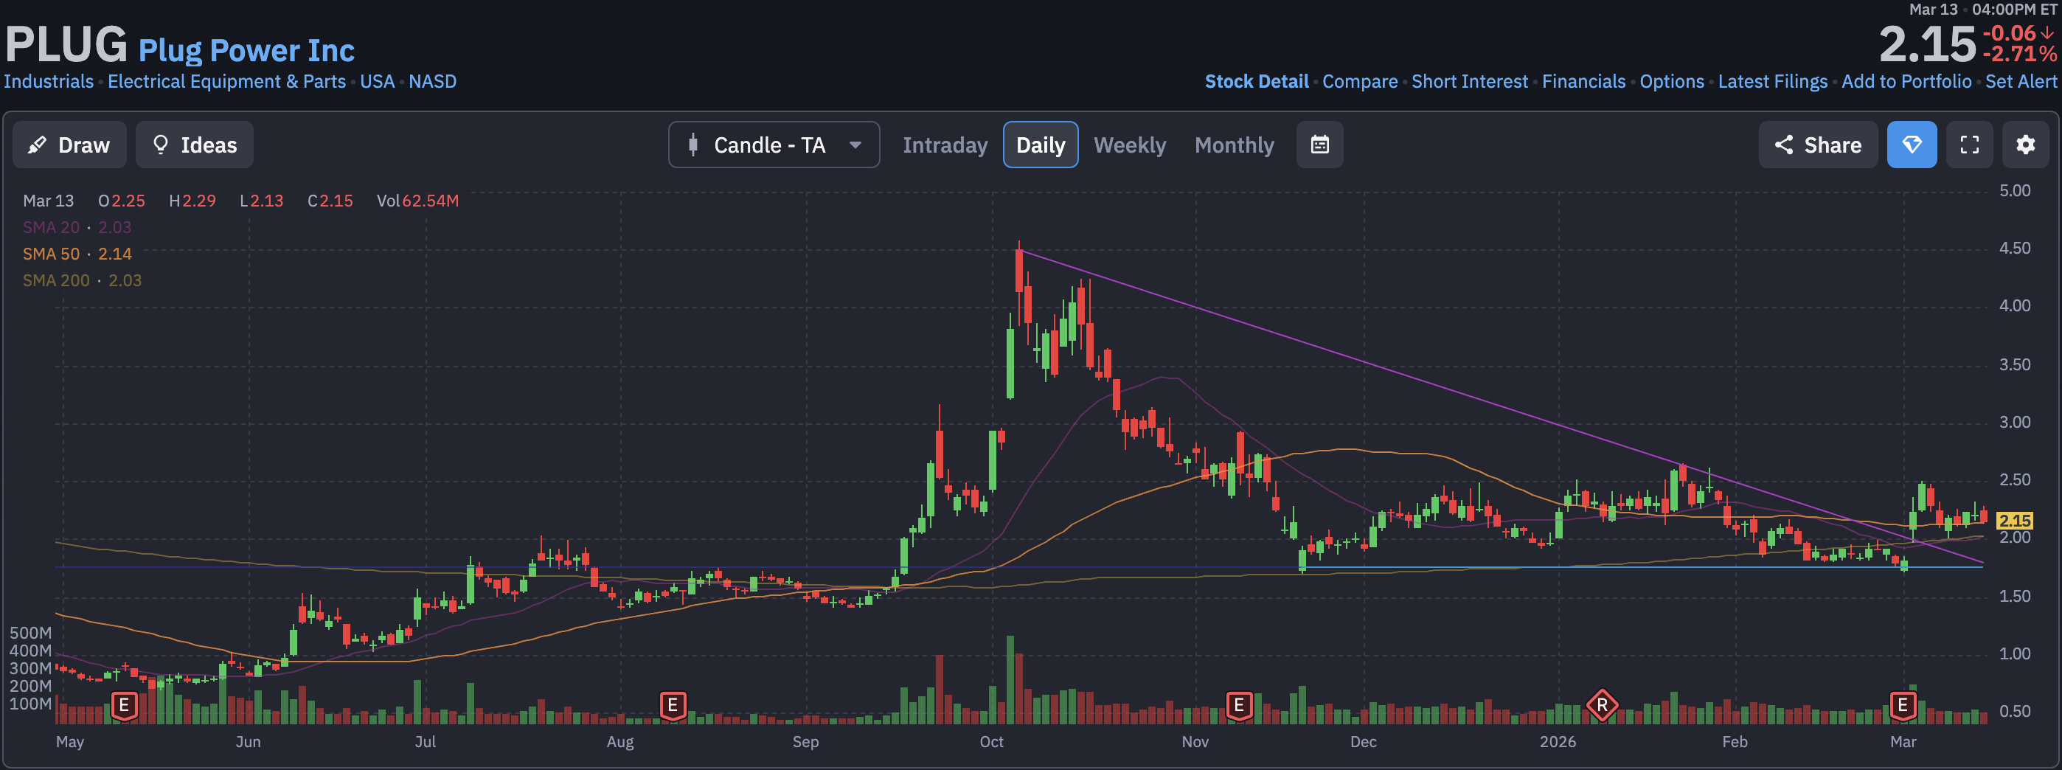Toggle fullscreen chart view
Image resolution: width=2062 pixels, height=770 pixels.
[x=1970, y=145]
